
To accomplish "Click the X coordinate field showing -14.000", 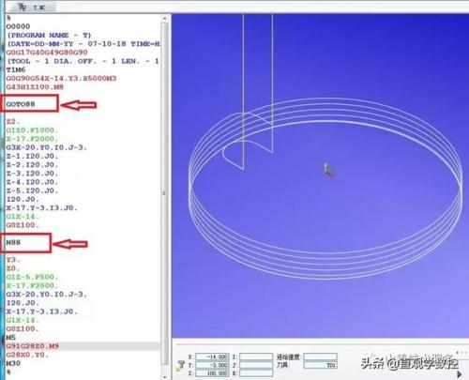I will (212, 357).
